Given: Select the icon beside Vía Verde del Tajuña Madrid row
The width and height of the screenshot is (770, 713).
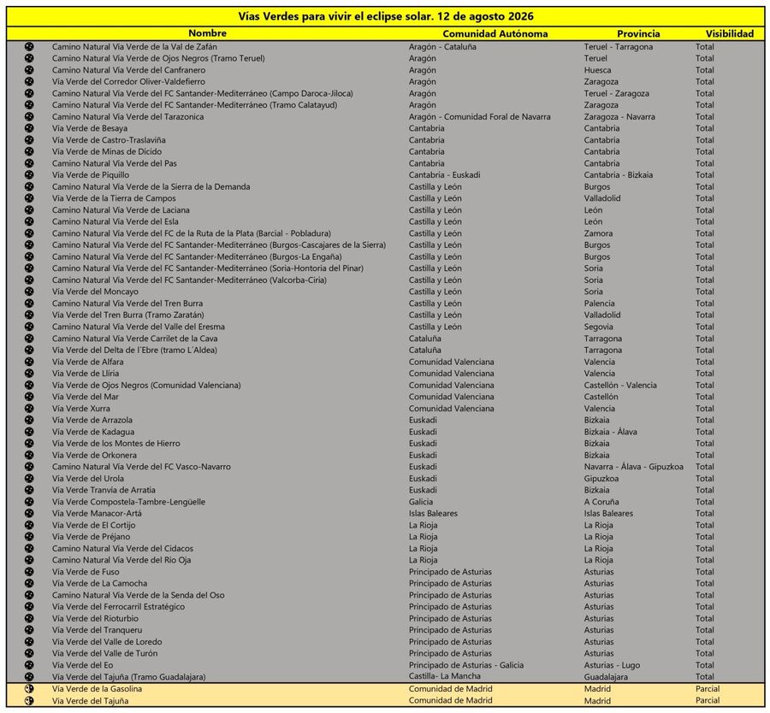Looking at the screenshot, I should pos(29,700).
